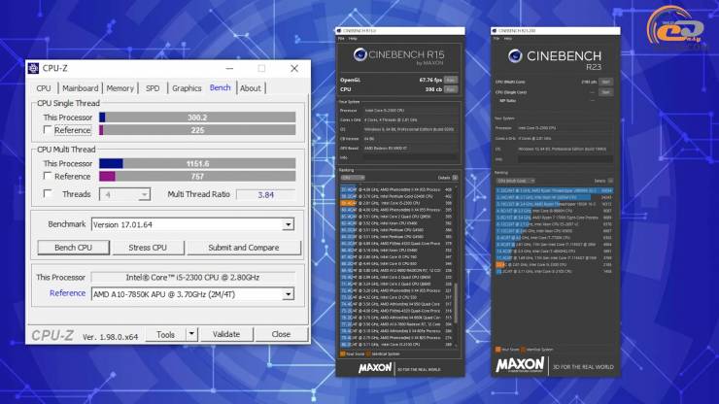Click the MAXON logo in Cinebench R15
This screenshot has height=404, width=719.
tap(375, 368)
